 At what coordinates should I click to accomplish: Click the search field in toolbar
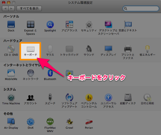coord(141,8)
